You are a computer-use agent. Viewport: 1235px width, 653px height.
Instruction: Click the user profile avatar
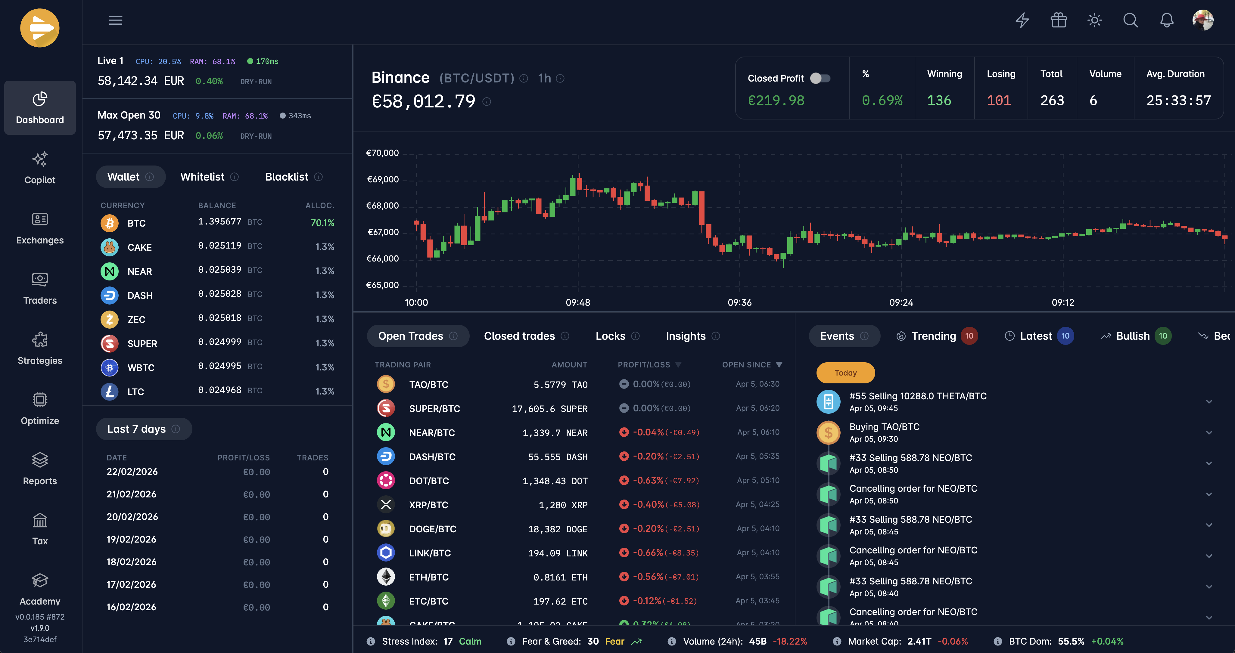[1203, 20]
